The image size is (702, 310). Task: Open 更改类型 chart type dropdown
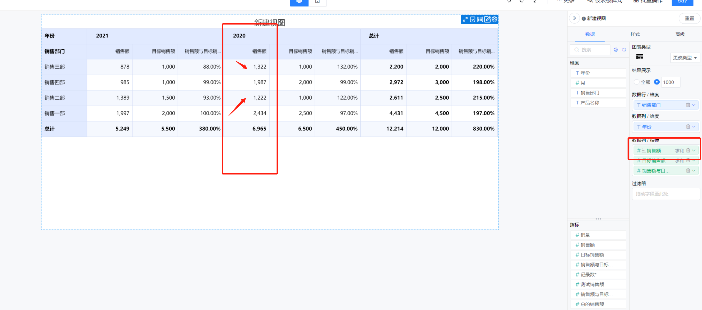click(x=685, y=58)
